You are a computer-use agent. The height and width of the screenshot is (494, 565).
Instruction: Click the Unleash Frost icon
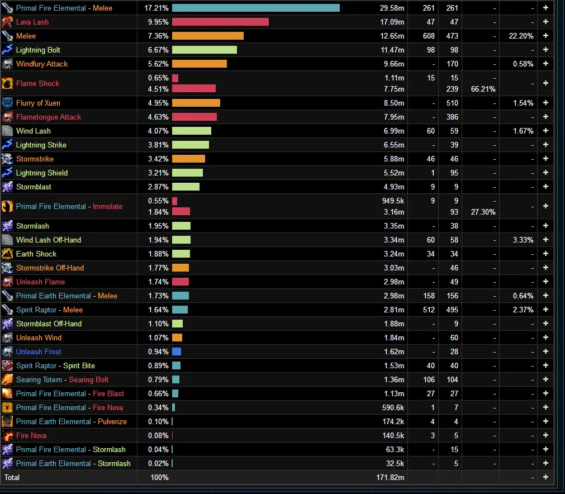pos(7,351)
